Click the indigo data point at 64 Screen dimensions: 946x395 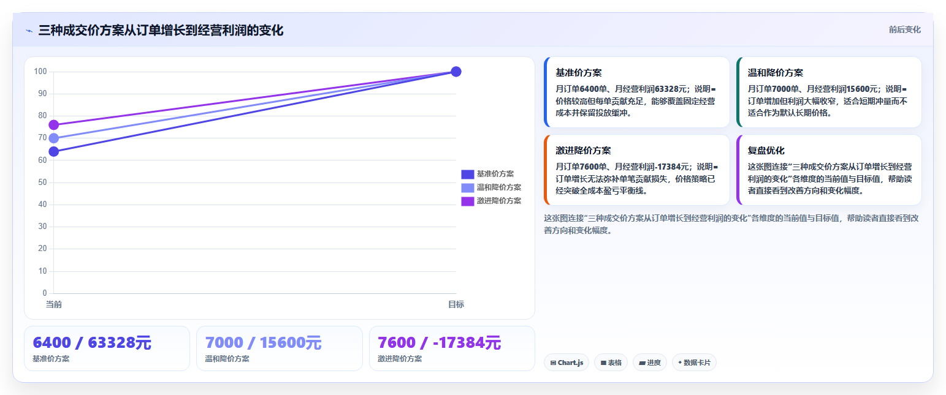pyautogui.click(x=54, y=151)
